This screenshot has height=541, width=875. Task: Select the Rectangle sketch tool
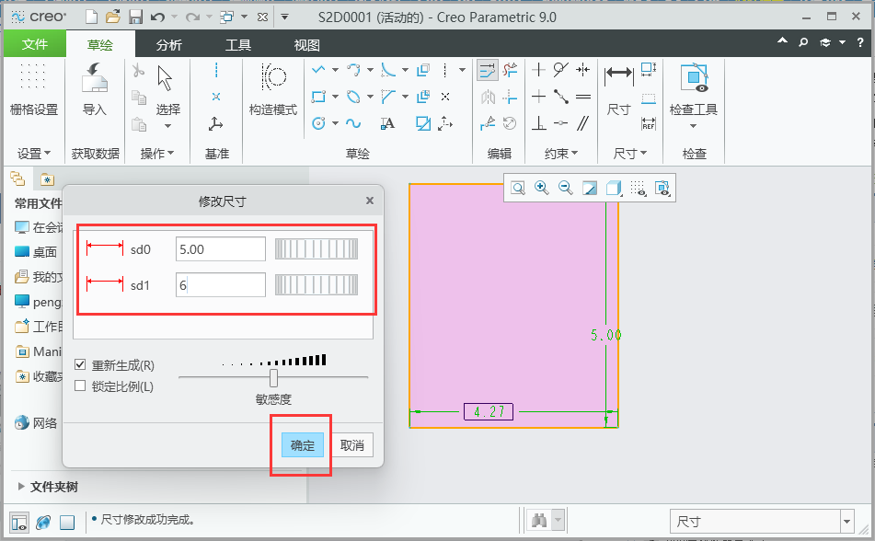(318, 97)
